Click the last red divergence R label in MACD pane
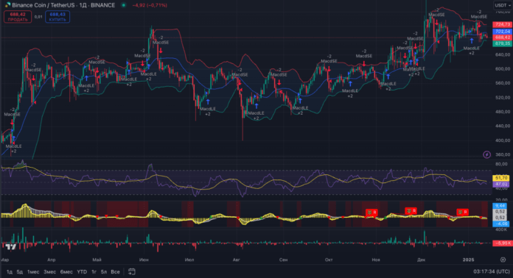The width and height of the screenshot is (513, 278). (x=462, y=213)
